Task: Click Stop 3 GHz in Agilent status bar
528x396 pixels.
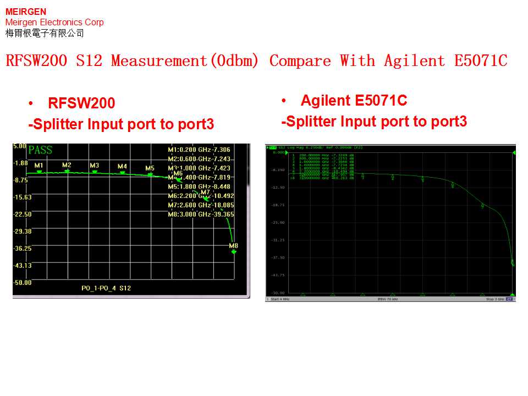Action: (x=494, y=299)
